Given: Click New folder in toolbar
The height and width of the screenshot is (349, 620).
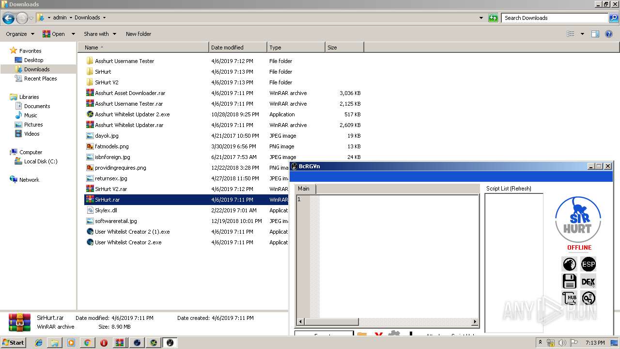Looking at the screenshot, I should click(139, 34).
